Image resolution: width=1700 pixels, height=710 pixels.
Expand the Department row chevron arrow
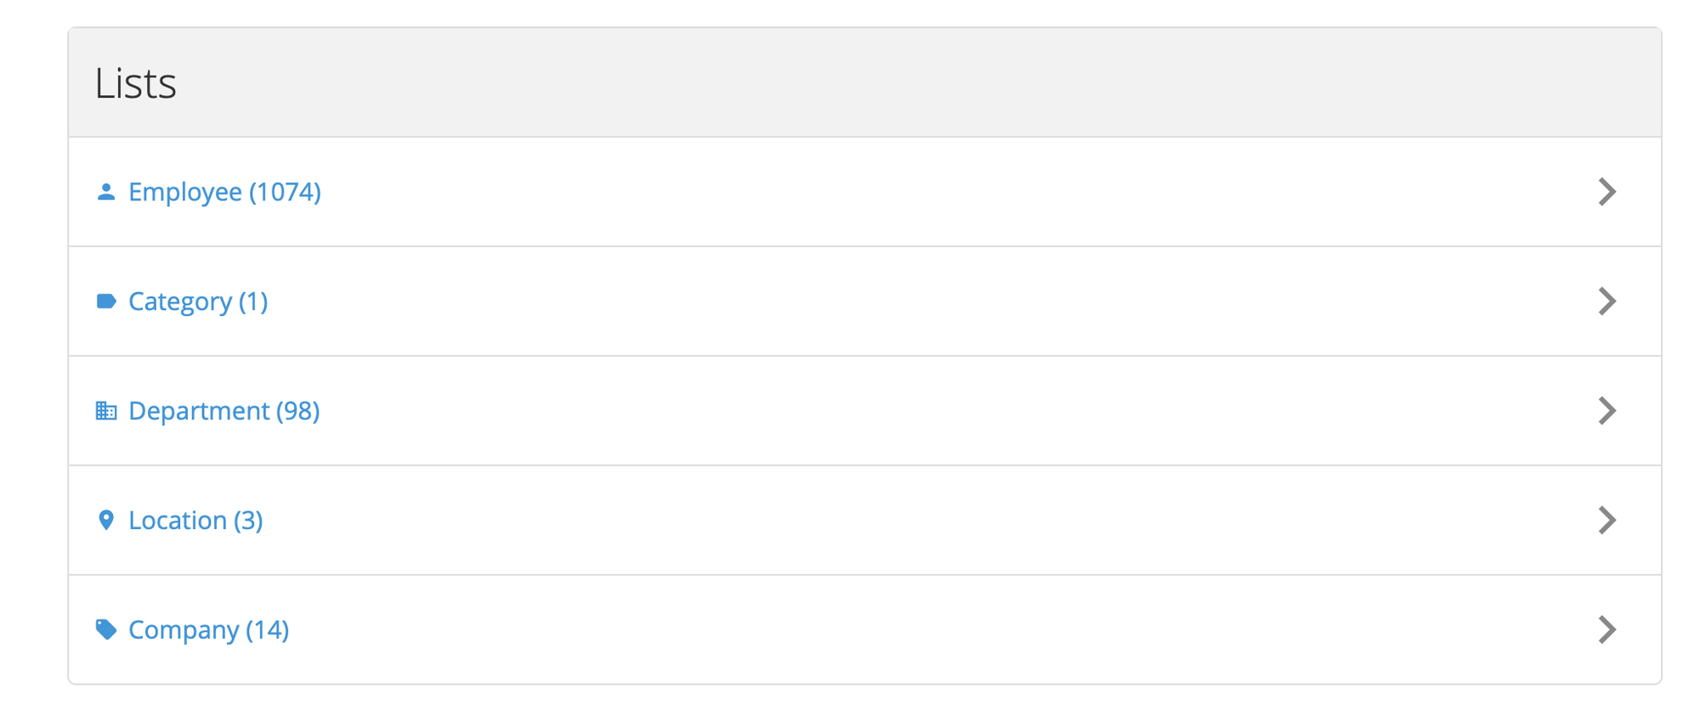tap(1606, 411)
